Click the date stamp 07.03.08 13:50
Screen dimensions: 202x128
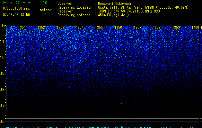point(16,15)
